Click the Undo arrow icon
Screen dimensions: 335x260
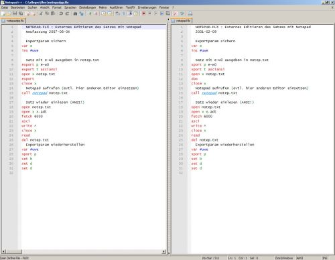(x=61, y=13)
